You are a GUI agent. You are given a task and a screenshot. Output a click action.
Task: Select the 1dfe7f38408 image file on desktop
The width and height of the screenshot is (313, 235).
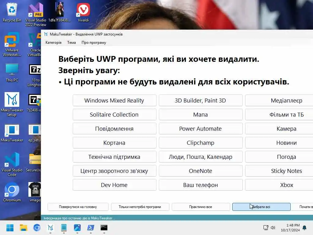click(x=60, y=12)
